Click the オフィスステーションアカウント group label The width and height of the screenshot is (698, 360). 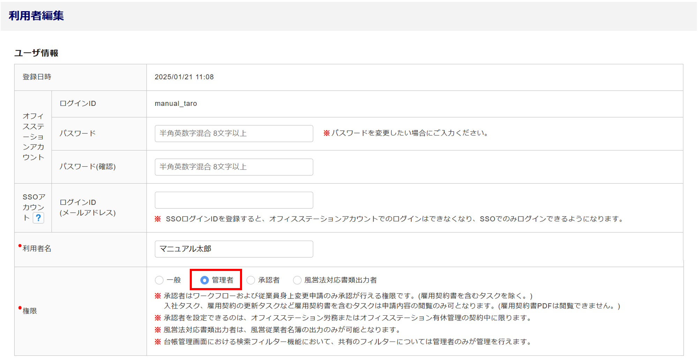33,137
